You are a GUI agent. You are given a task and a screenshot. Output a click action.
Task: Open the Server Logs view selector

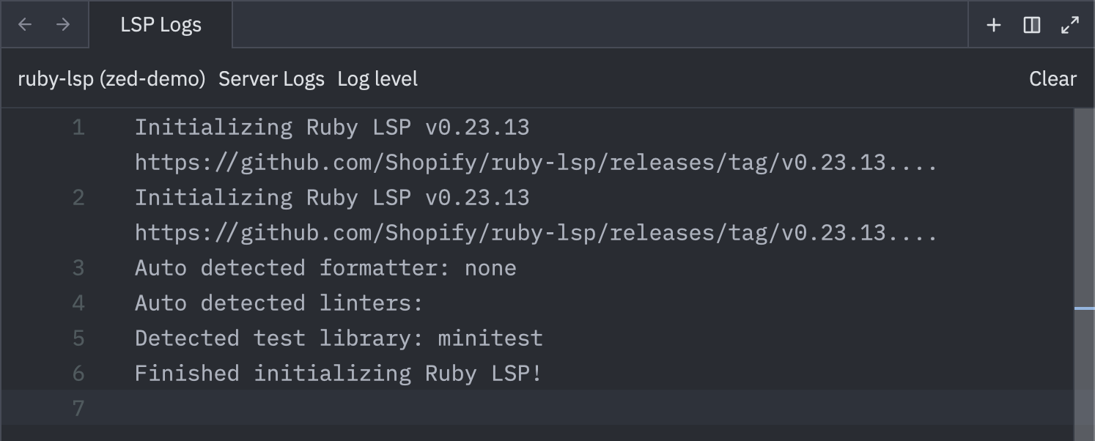pos(271,78)
